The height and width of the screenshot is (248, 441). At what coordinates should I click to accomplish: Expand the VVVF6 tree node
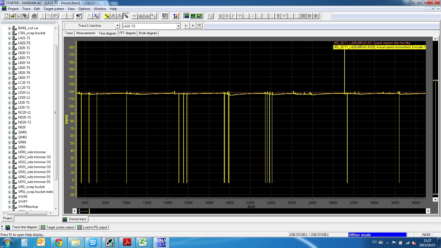pyautogui.click(x=9, y=197)
